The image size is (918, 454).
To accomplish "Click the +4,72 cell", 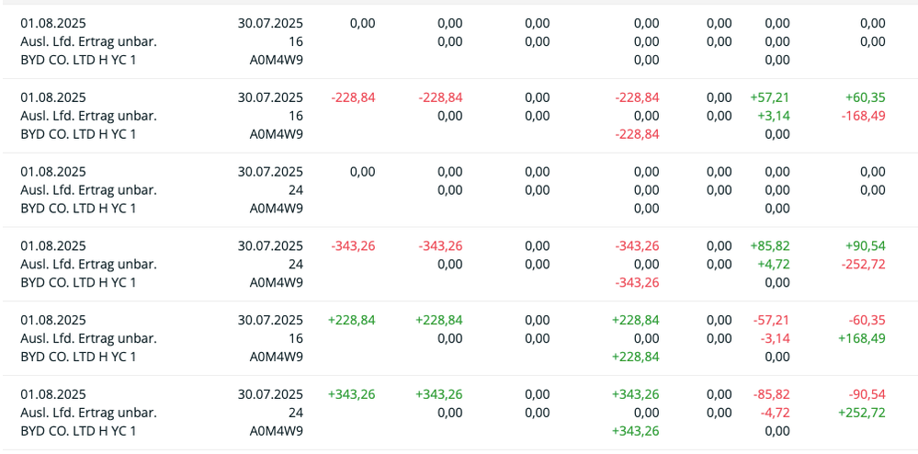I will pyautogui.click(x=774, y=264).
